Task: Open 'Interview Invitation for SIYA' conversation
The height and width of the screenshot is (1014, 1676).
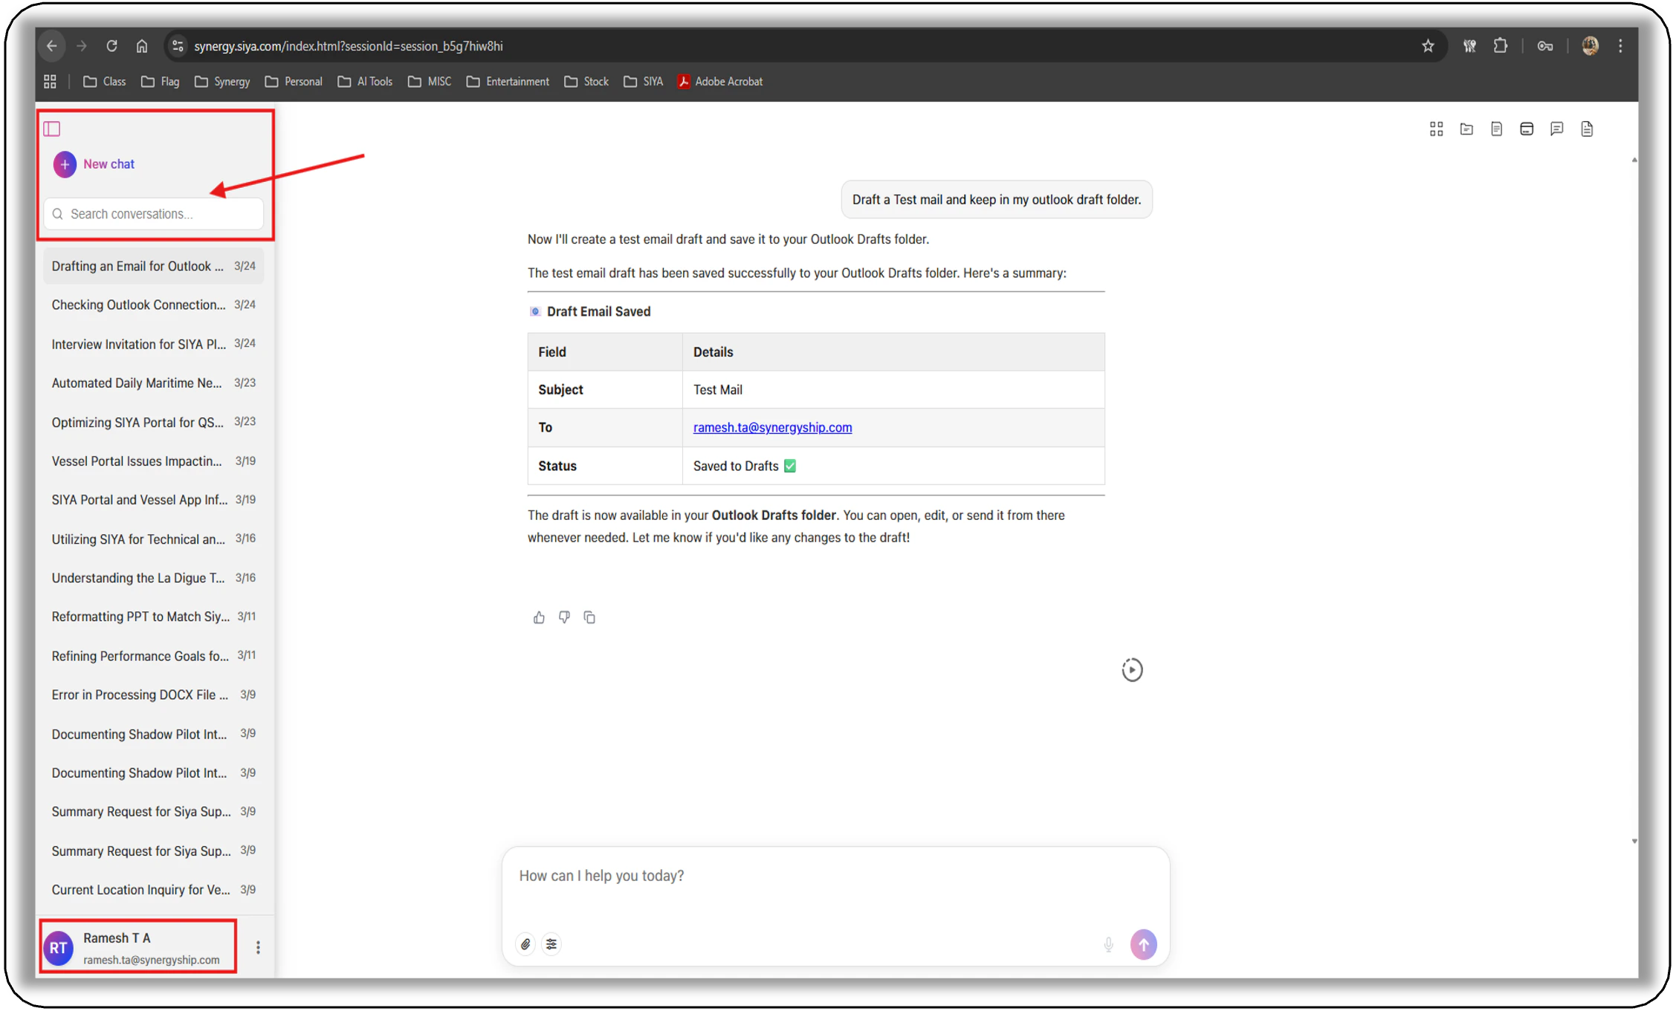Action: point(154,344)
